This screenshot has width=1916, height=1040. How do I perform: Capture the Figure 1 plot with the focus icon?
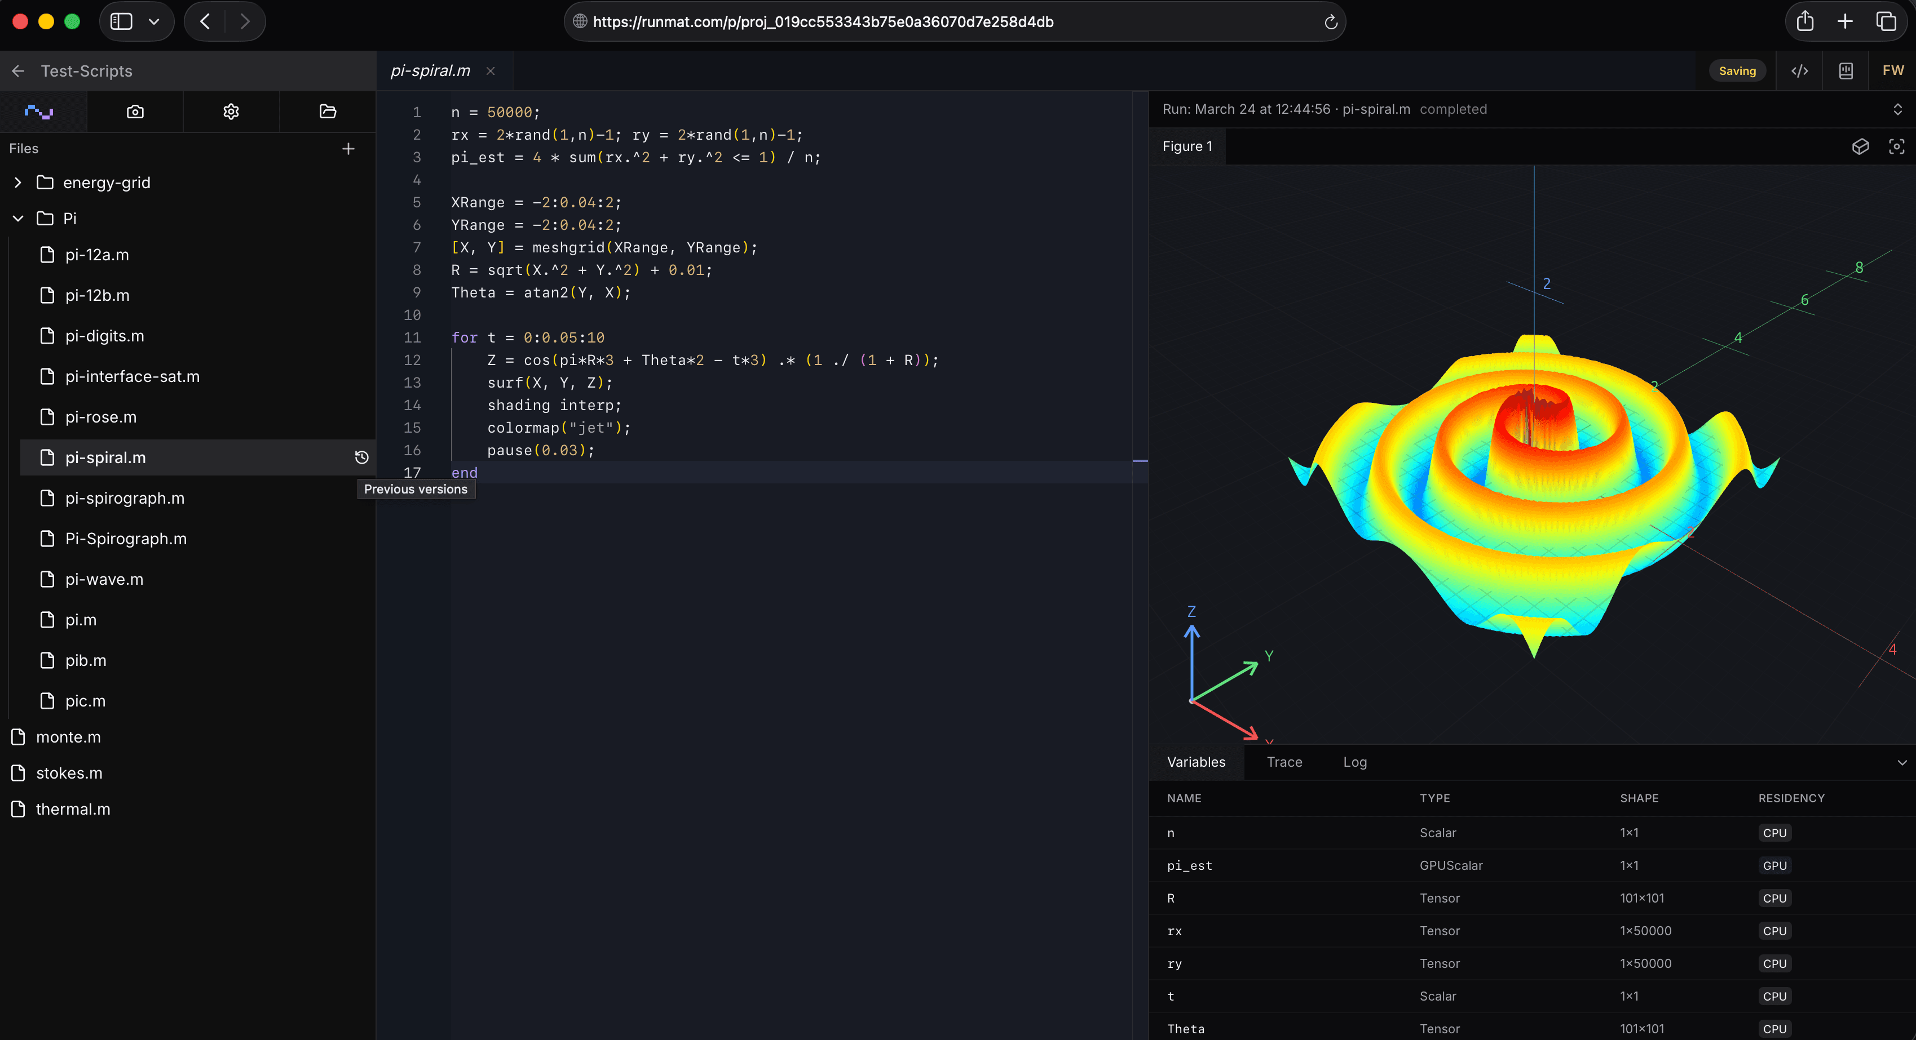pos(1897,146)
